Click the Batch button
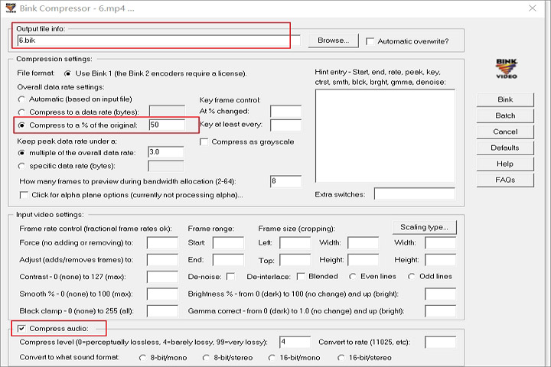551x367 pixels. tap(505, 116)
